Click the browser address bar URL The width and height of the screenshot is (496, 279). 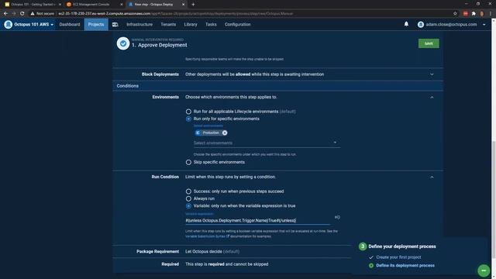(176, 14)
